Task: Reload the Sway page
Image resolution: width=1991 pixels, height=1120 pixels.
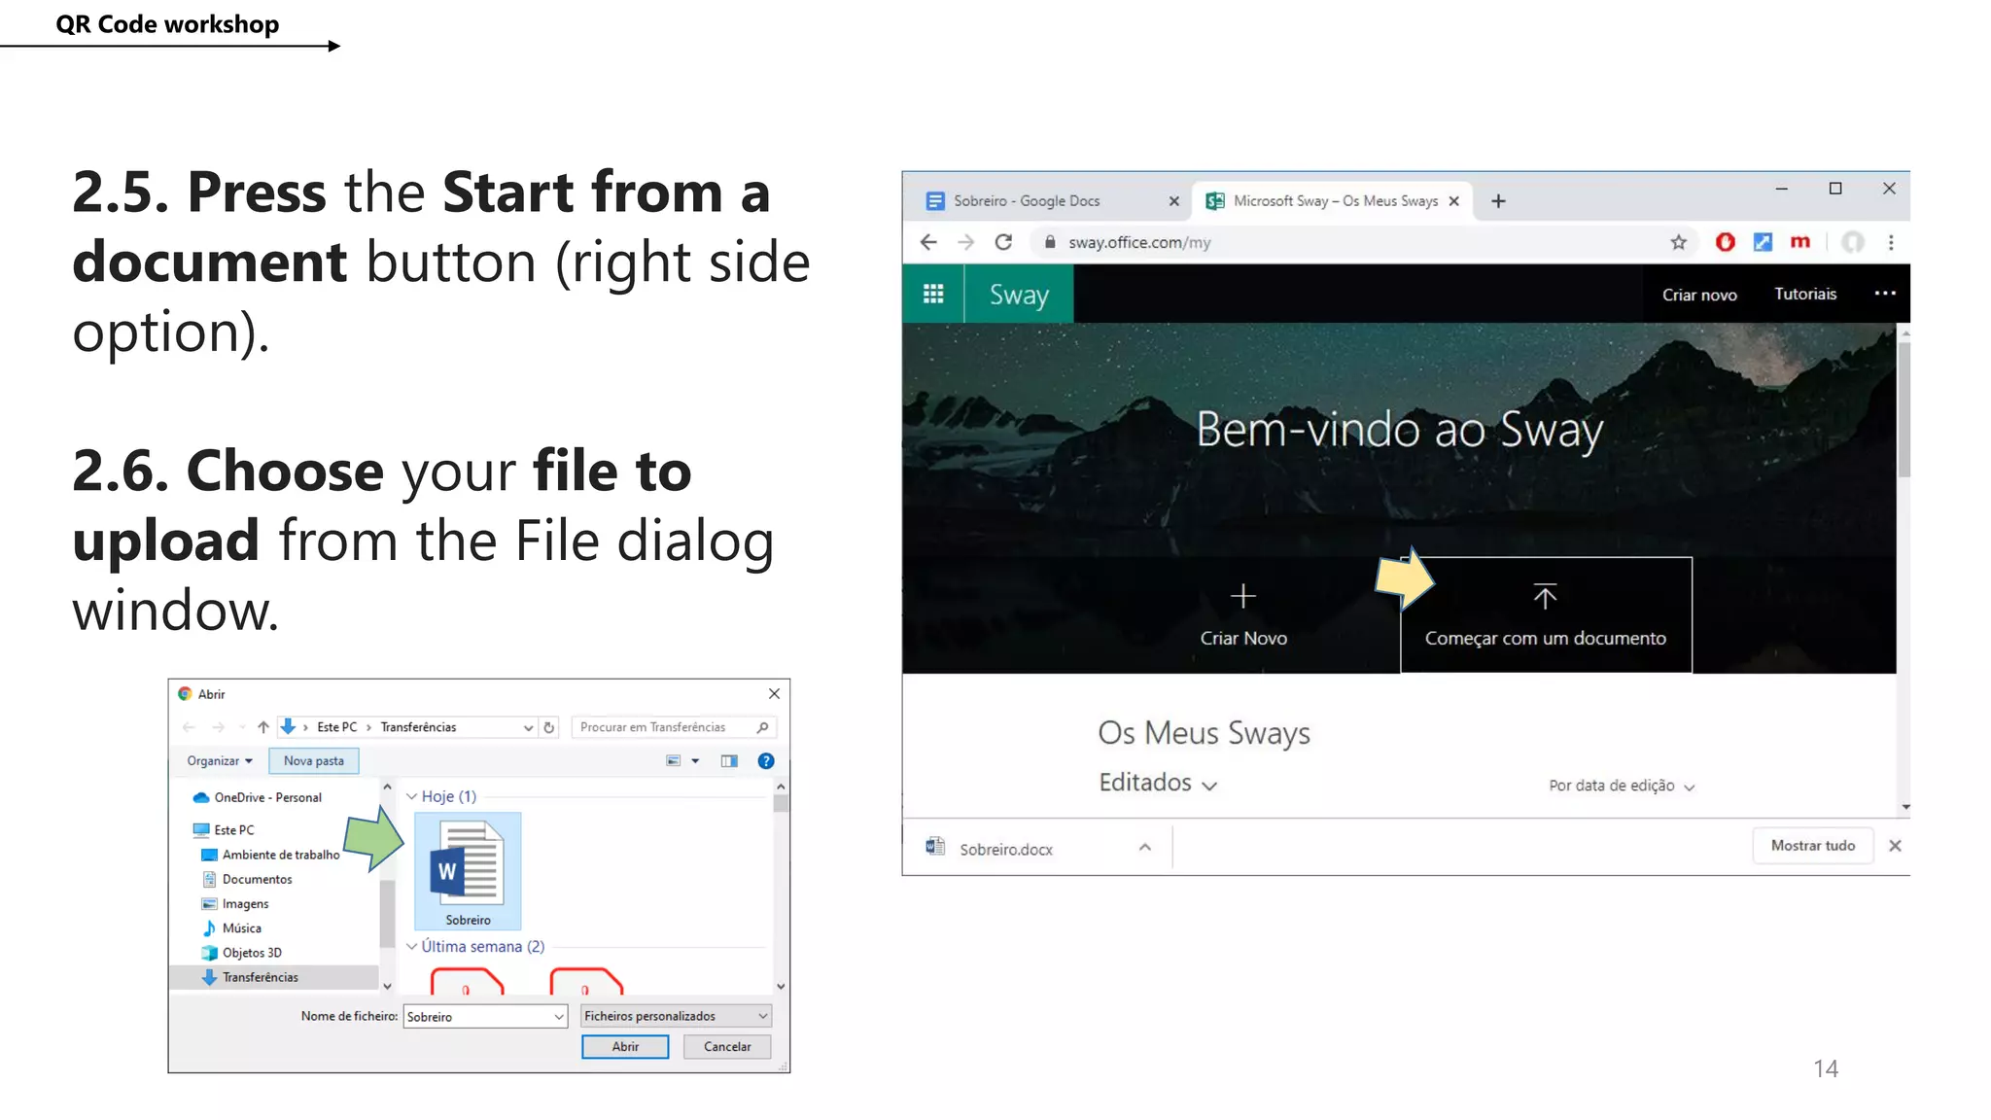Action: click(x=1003, y=242)
